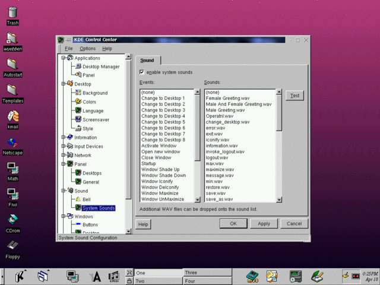Click the Test button
This screenshot has width=380, height=285.
294,96
